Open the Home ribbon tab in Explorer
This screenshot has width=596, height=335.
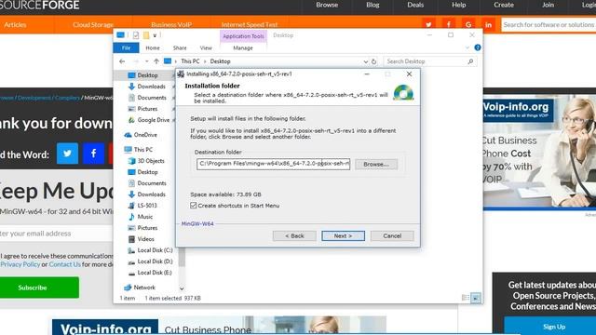tap(153, 47)
